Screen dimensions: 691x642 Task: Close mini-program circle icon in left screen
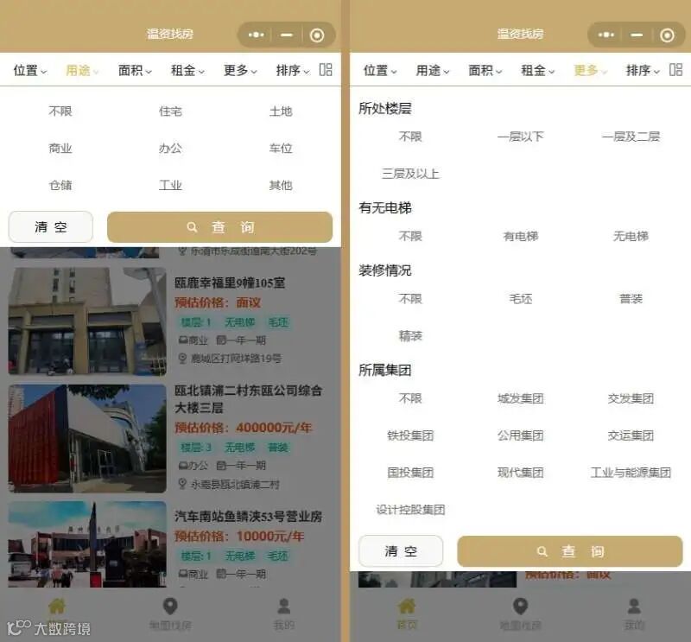(x=317, y=35)
